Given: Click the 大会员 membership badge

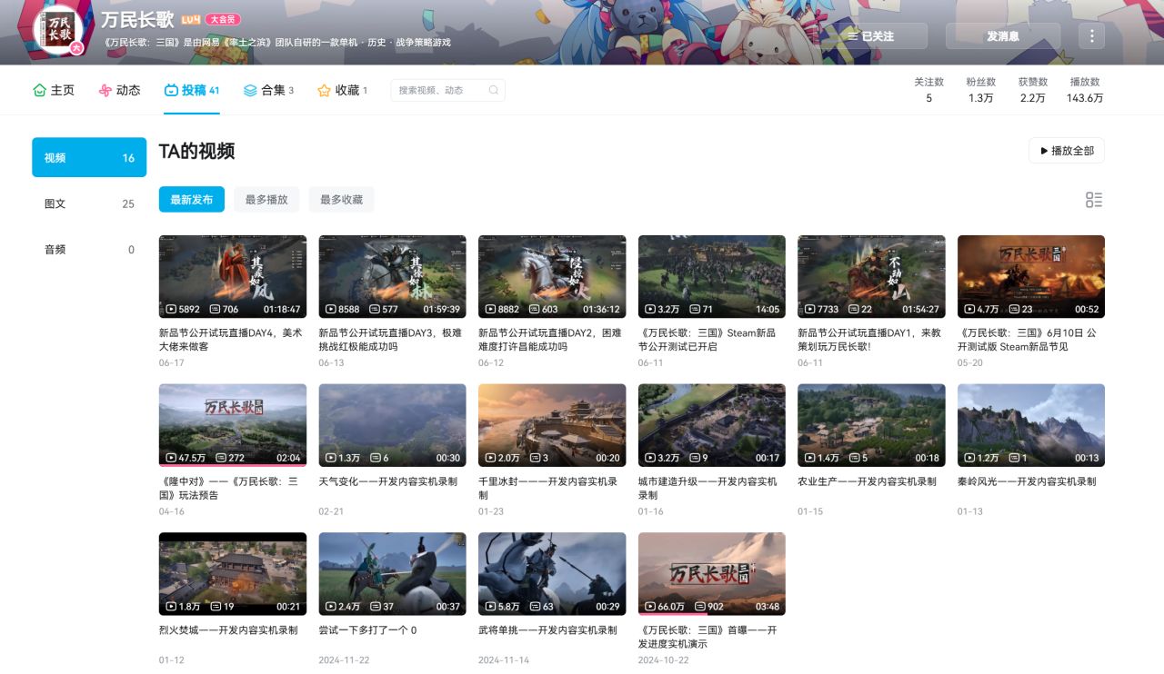Looking at the screenshot, I should [x=223, y=19].
